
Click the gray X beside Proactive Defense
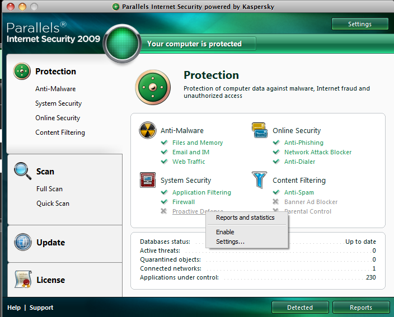[x=164, y=211]
